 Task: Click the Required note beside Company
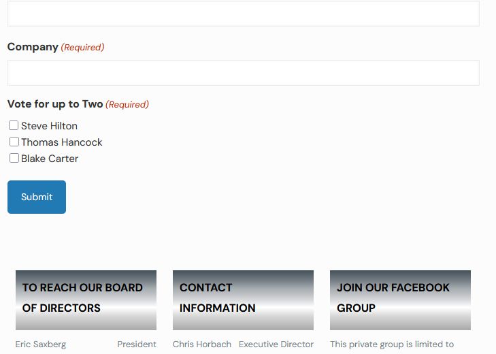point(82,48)
